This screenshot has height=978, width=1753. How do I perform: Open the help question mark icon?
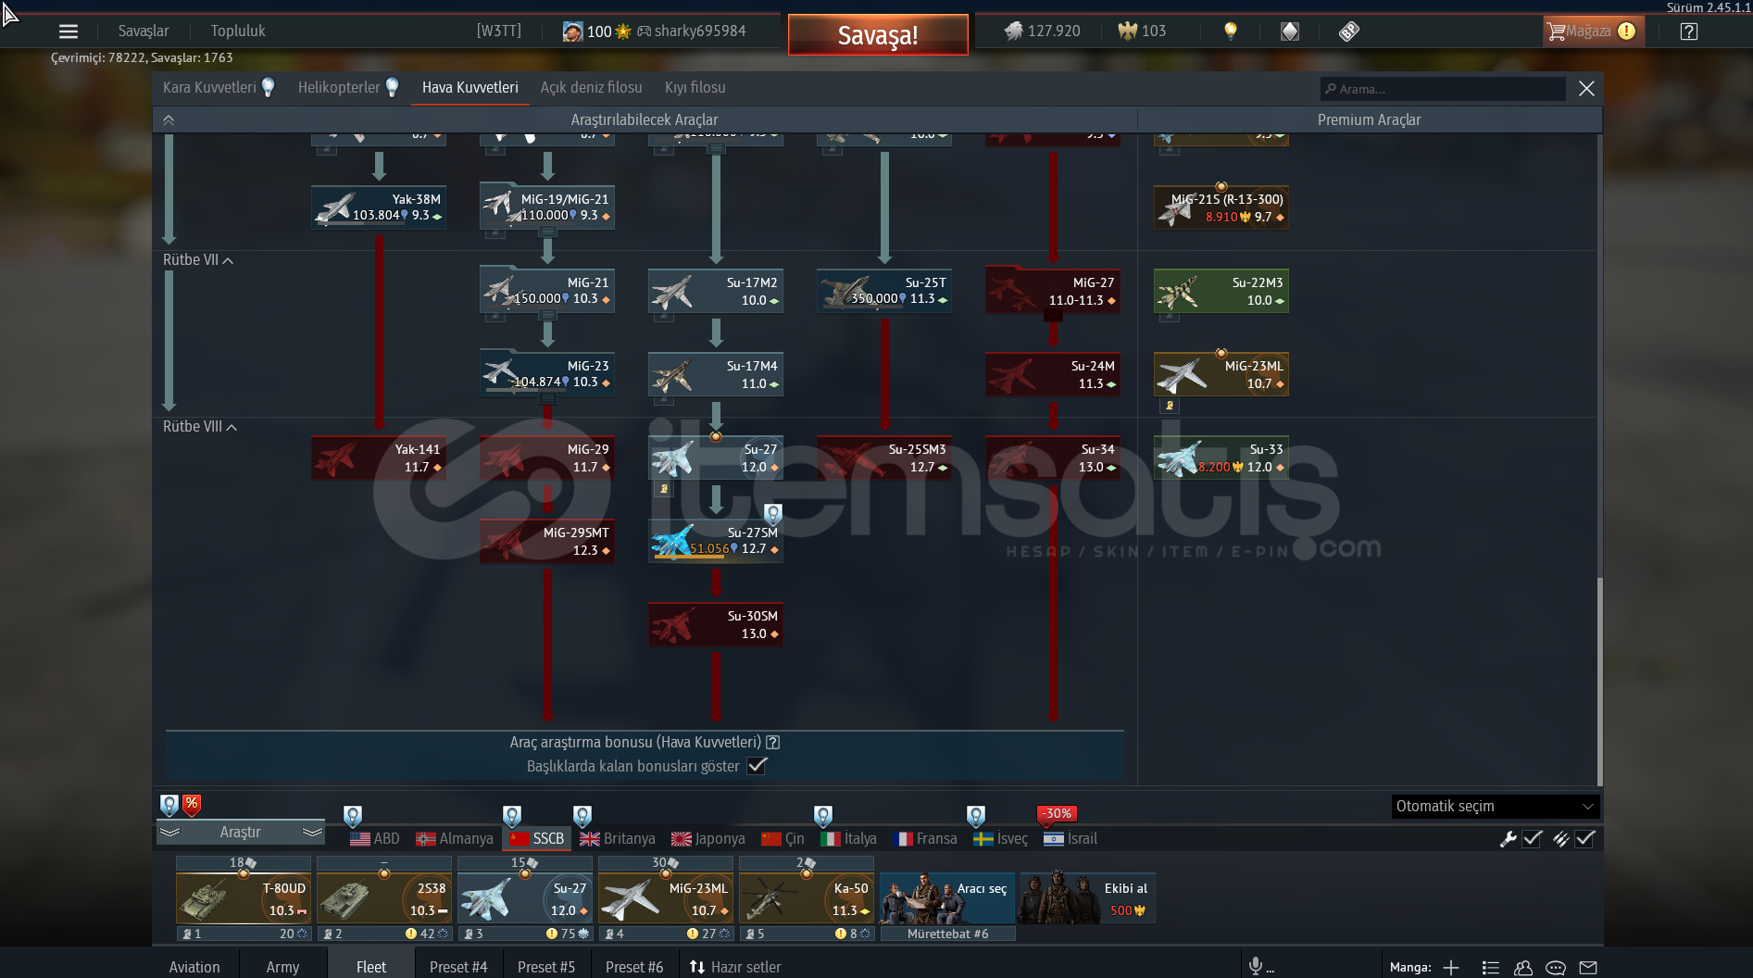click(1688, 31)
